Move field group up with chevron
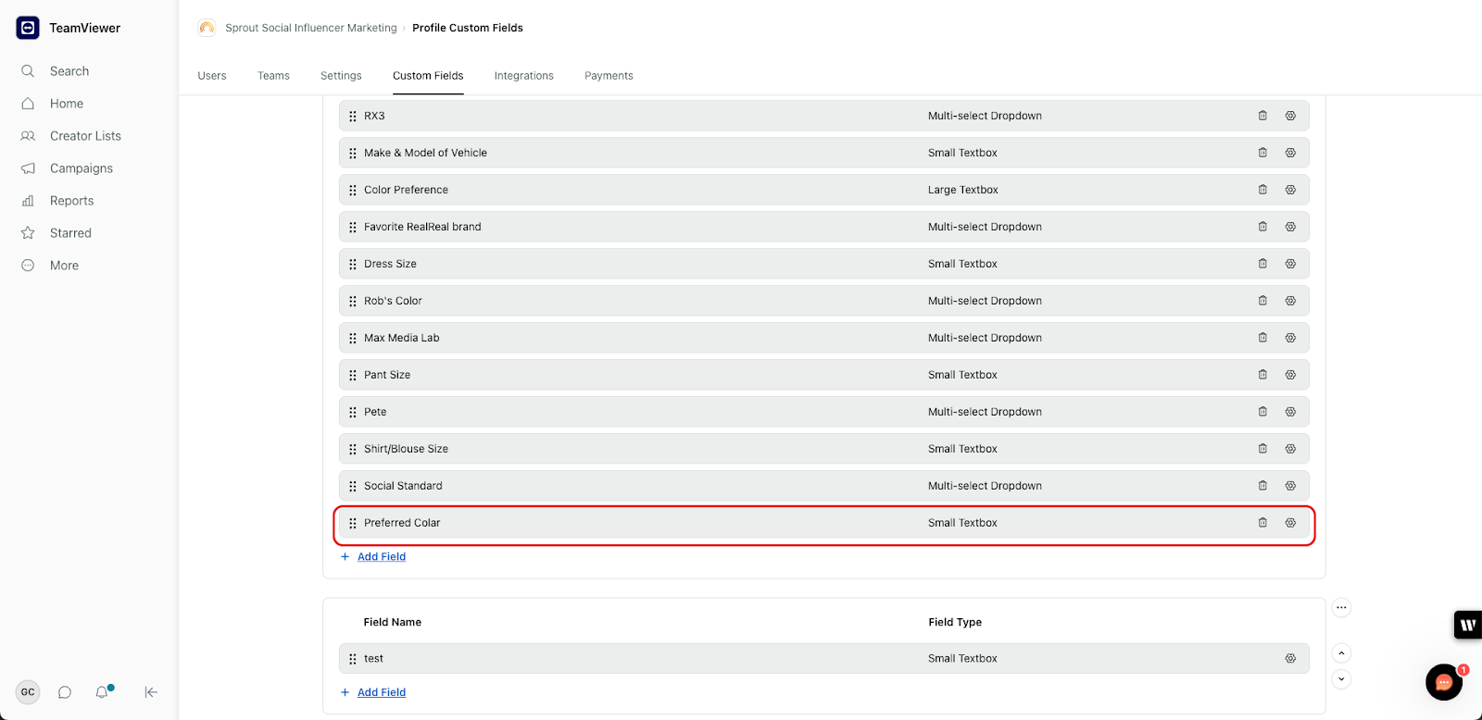The image size is (1482, 720). click(x=1341, y=653)
